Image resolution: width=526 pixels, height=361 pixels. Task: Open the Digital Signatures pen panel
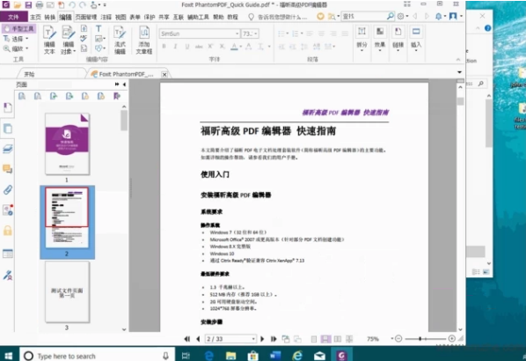(x=7, y=276)
